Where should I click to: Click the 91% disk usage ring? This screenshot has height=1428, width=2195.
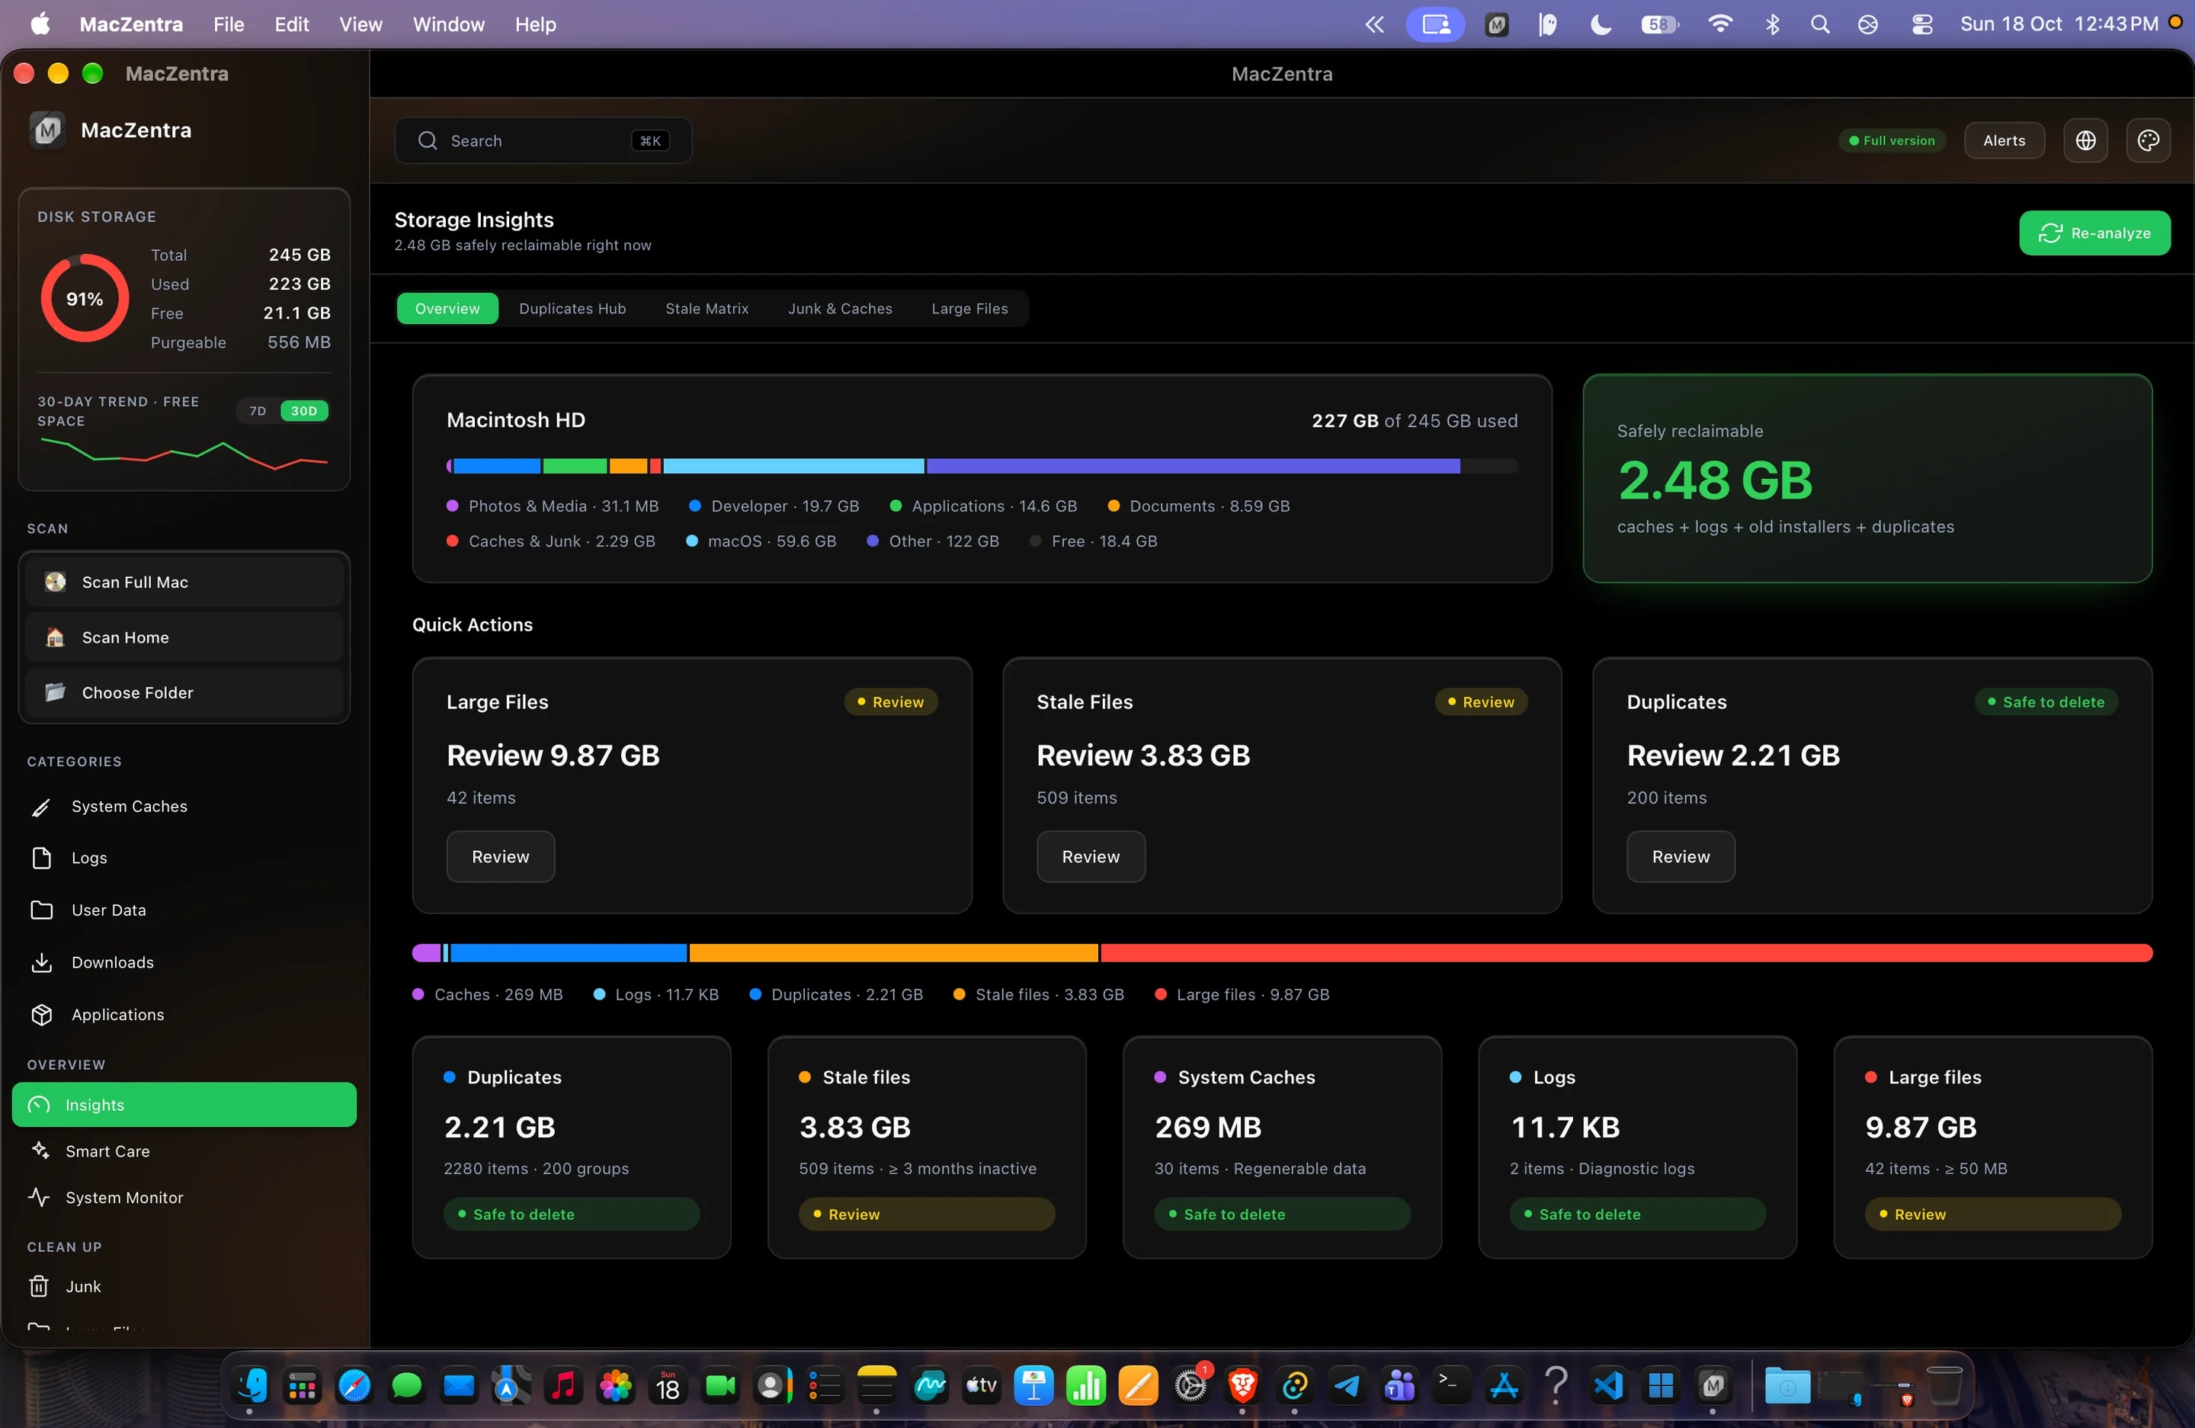tap(85, 298)
